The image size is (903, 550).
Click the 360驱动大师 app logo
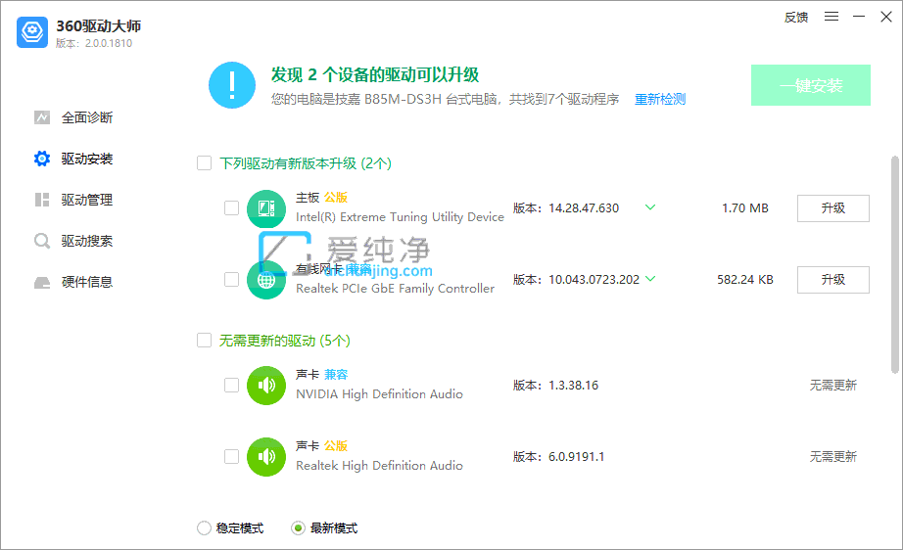point(32,32)
